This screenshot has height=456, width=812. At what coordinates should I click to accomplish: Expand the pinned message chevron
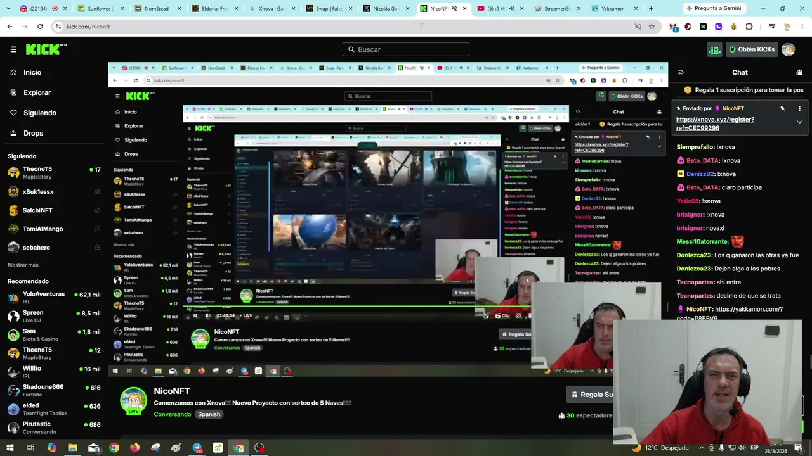pyautogui.click(x=799, y=122)
